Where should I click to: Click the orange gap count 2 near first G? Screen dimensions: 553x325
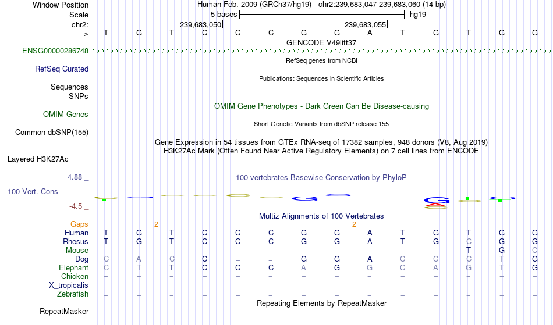coord(156,224)
